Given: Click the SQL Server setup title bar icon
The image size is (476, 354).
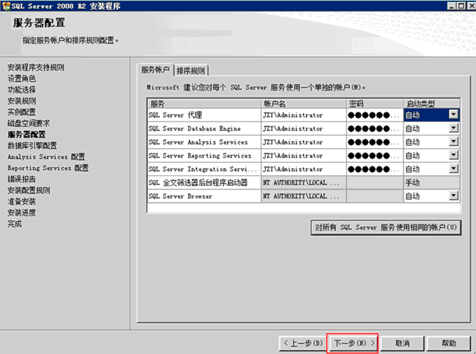Looking at the screenshot, I should [5, 5].
